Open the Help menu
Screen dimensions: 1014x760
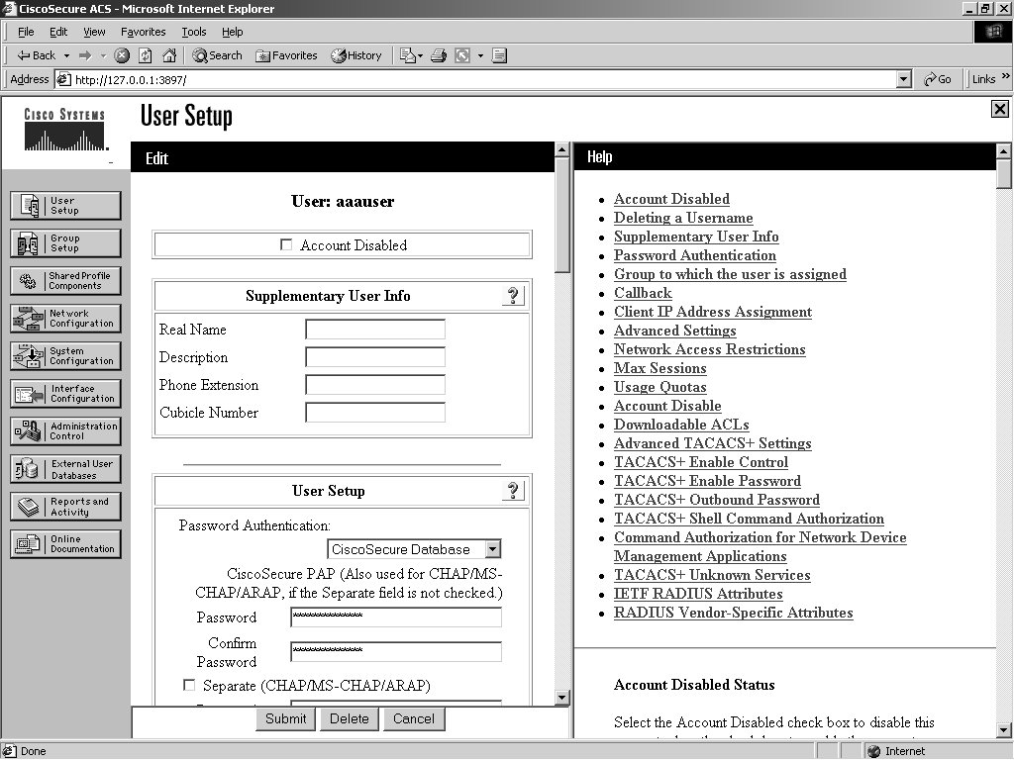click(x=232, y=32)
